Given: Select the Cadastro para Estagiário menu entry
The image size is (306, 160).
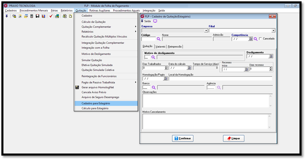Looking at the screenshot, I should (106, 103).
